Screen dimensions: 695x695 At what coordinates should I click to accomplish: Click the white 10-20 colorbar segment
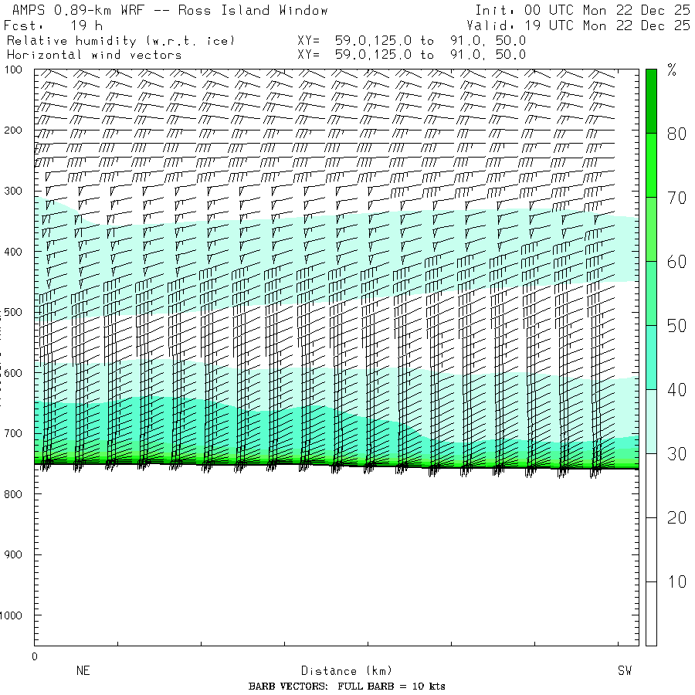pos(651,549)
